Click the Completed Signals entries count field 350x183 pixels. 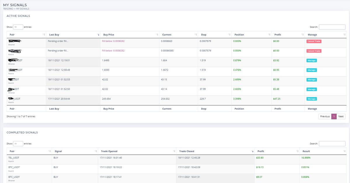pos(18,144)
